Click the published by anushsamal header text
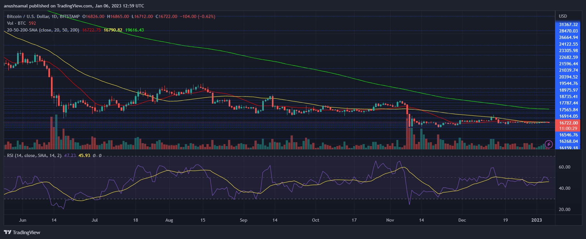The image size is (586, 239). (74, 6)
